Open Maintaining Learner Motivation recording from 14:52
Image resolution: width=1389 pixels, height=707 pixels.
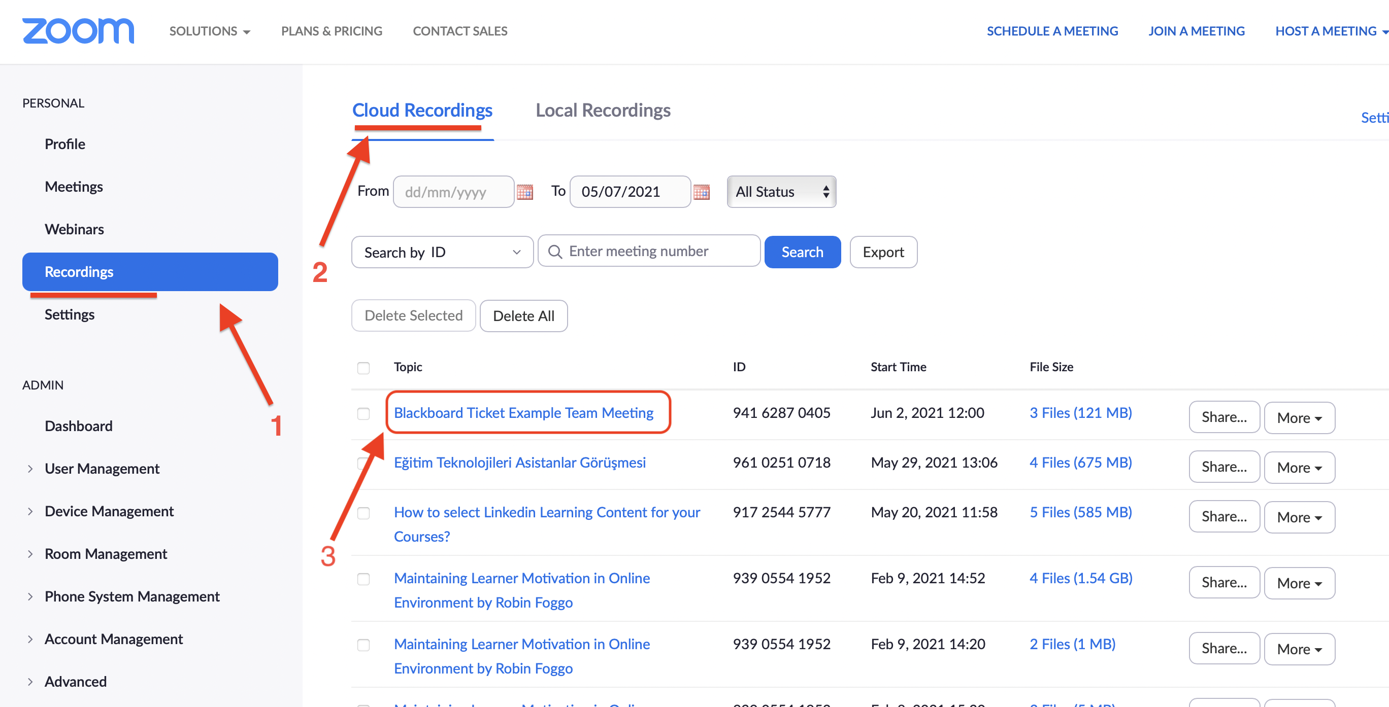[x=522, y=590]
